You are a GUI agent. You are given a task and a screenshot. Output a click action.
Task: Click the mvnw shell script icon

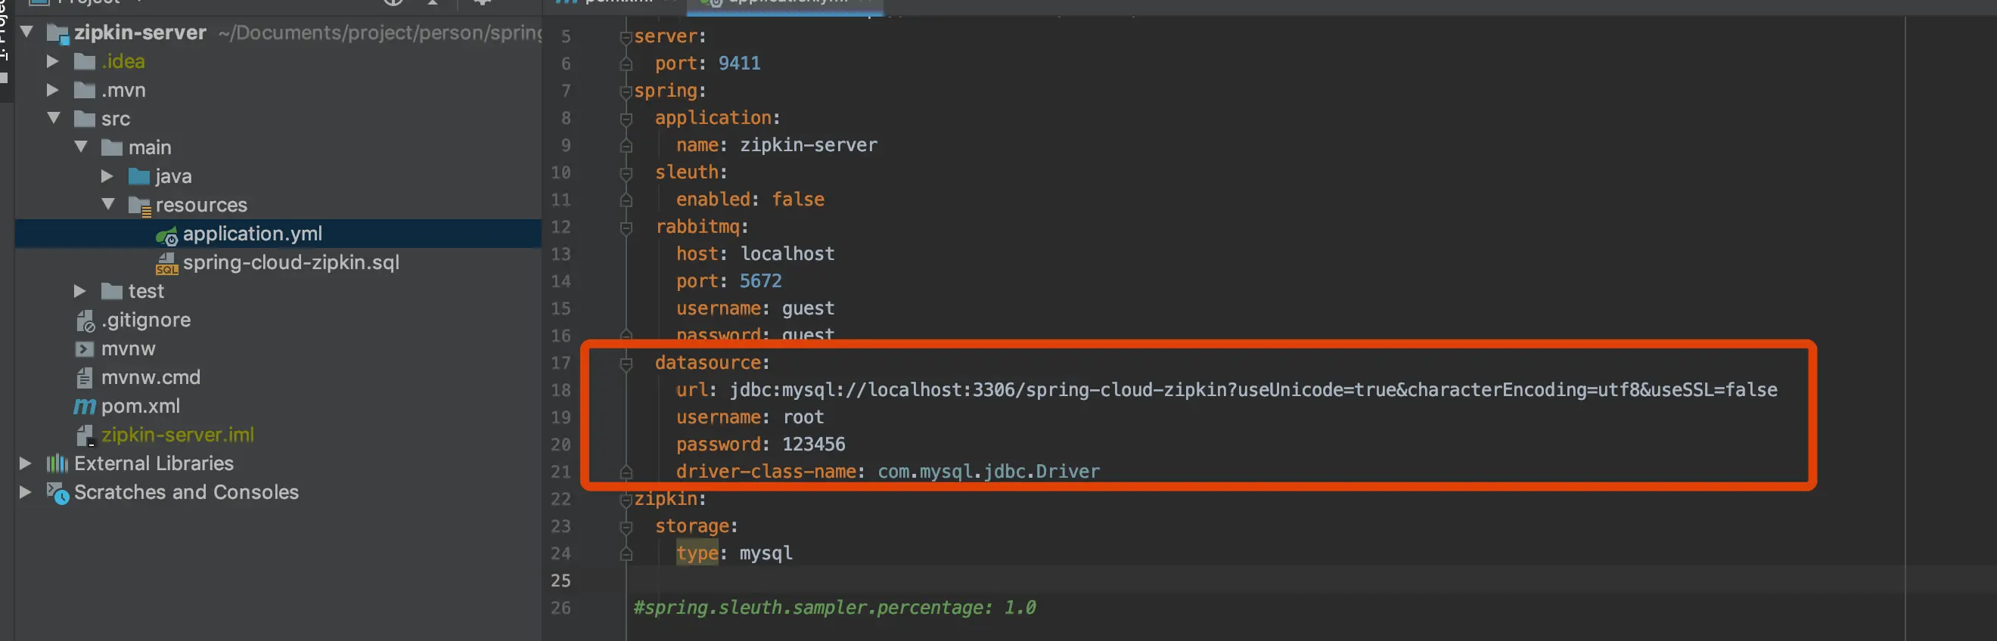pyautogui.click(x=84, y=348)
